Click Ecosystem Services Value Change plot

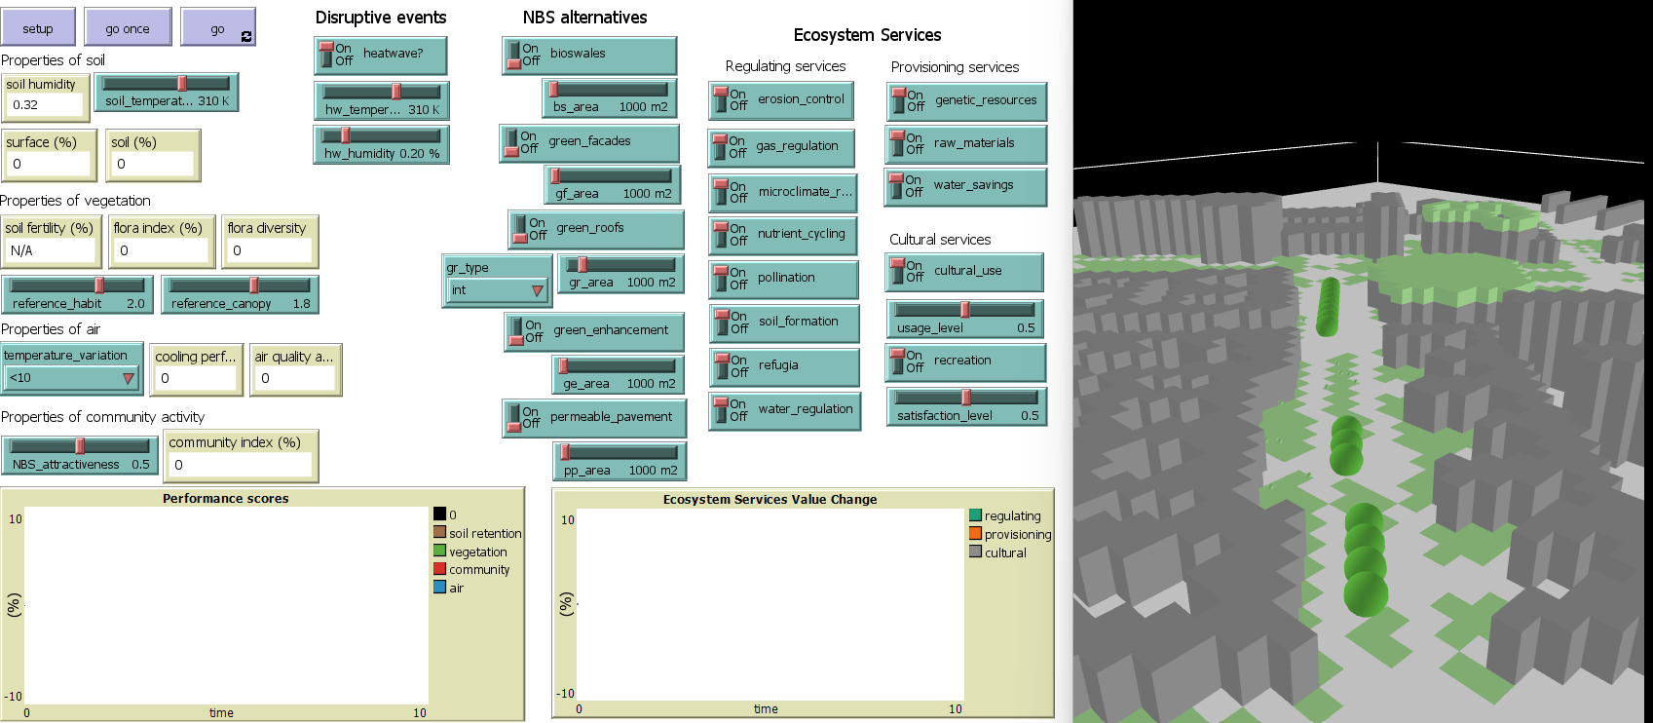click(x=770, y=604)
